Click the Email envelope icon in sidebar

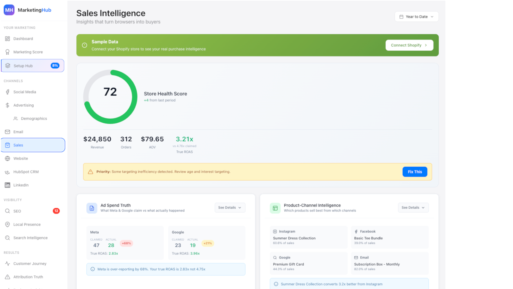[x=7, y=132]
